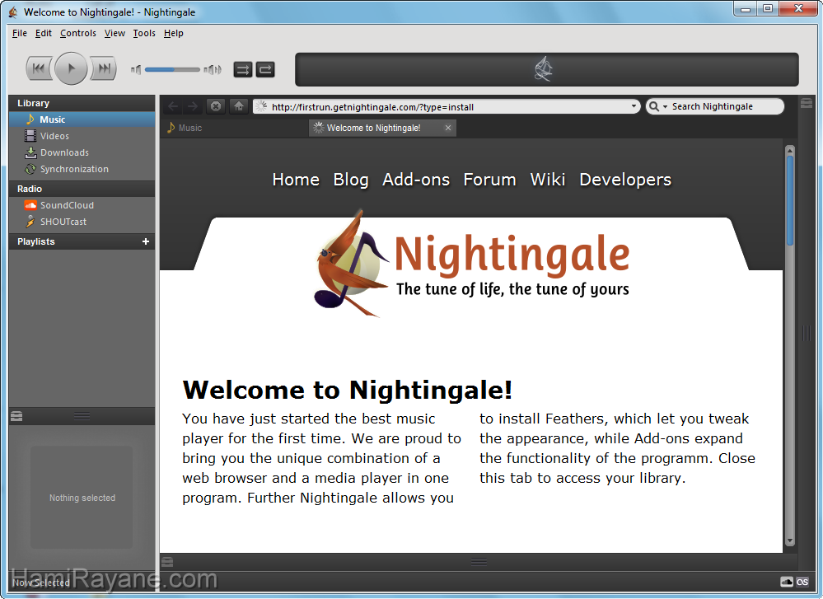Screen dimensions: 823x599
Task: Open the Developers link
Action: point(625,180)
